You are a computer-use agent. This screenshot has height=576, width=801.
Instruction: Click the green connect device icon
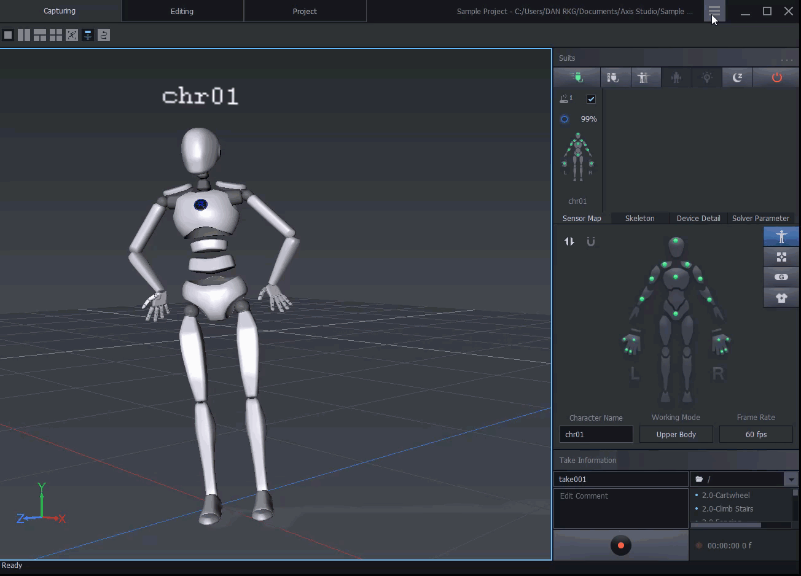pyautogui.click(x=577, y=77)
